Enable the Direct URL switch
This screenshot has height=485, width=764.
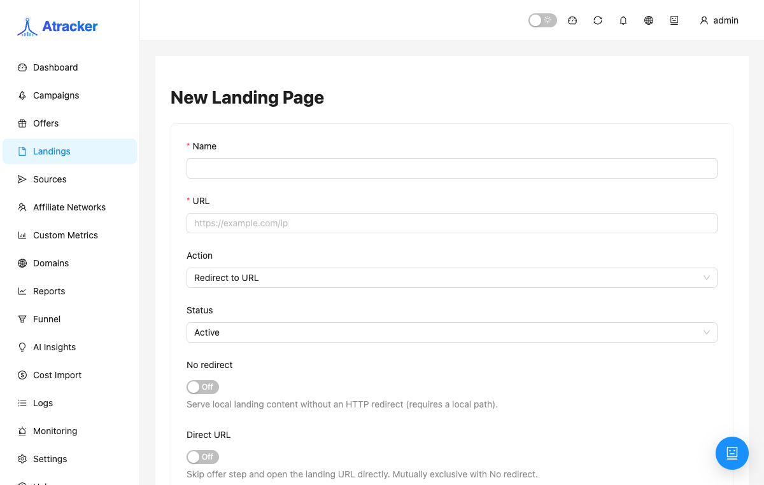tap(202, 457)
